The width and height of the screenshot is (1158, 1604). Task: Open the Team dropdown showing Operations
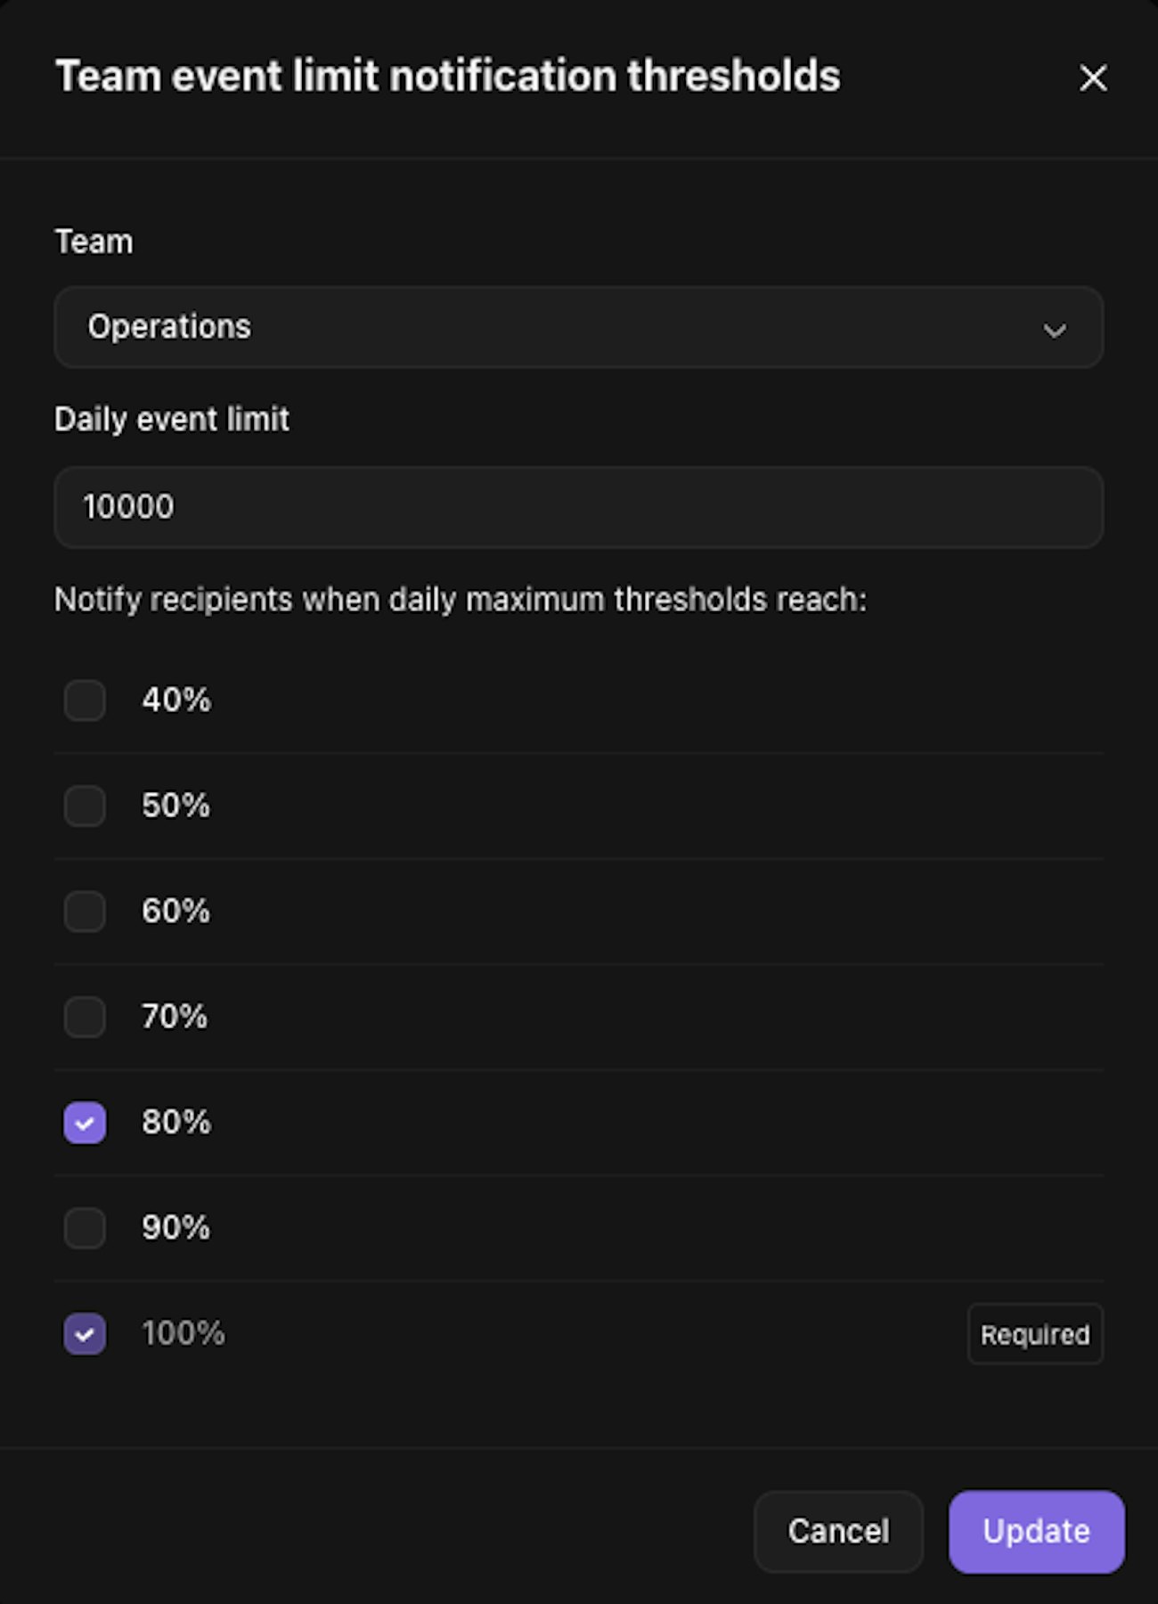[x=577, y=327]
